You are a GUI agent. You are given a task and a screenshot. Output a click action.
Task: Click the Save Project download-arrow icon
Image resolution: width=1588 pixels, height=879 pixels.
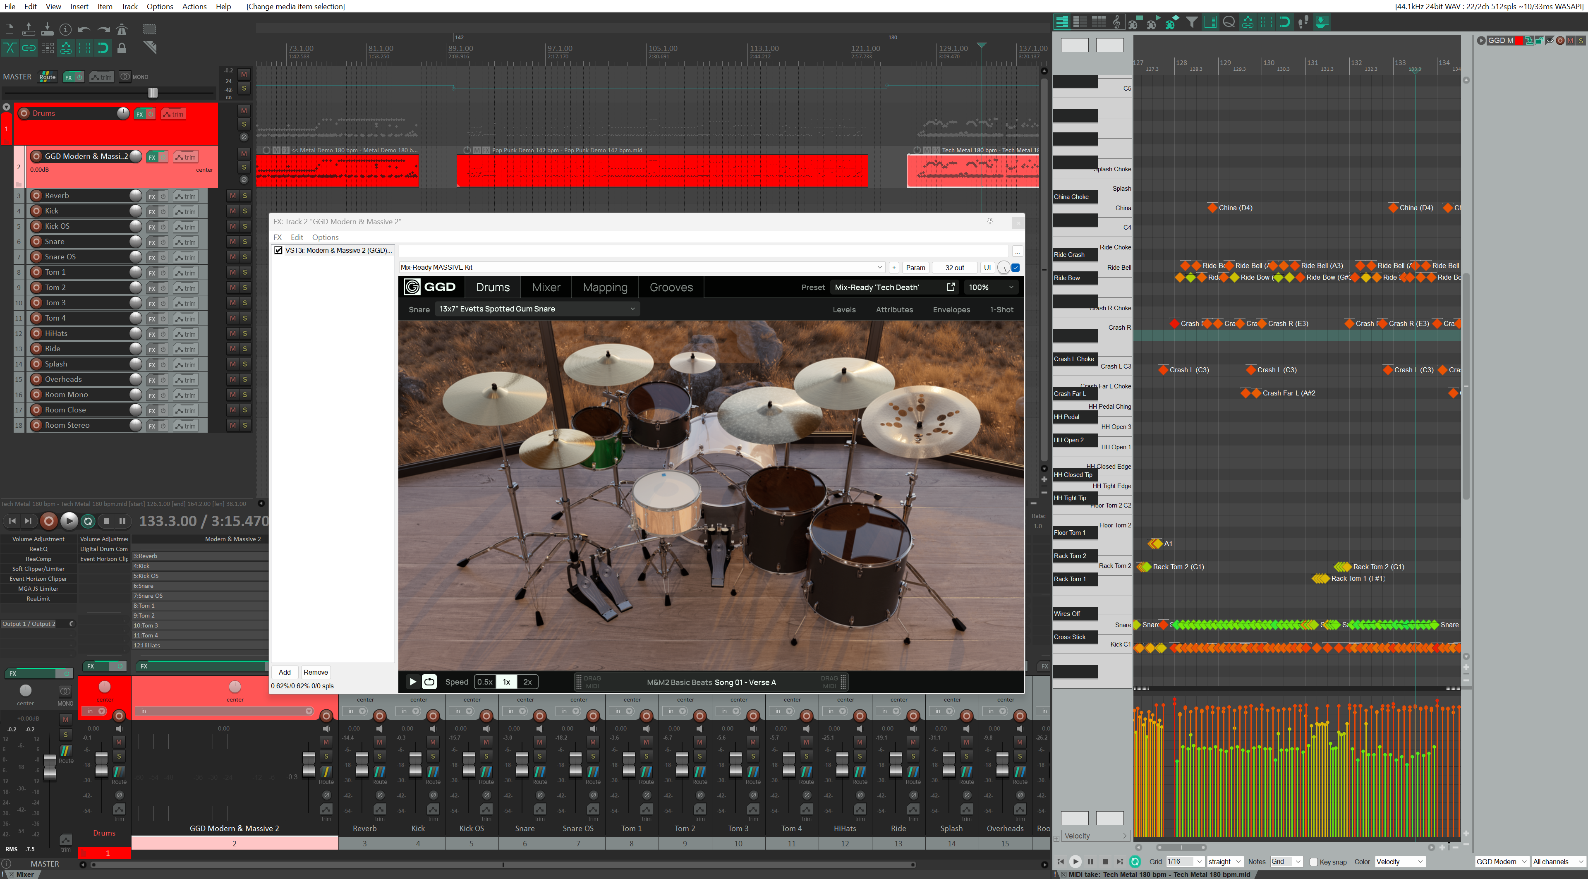(x=47, y=29)
